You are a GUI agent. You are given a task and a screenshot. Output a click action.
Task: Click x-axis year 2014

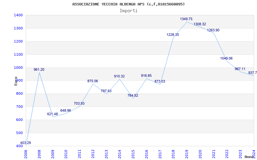tap(120, 154)
